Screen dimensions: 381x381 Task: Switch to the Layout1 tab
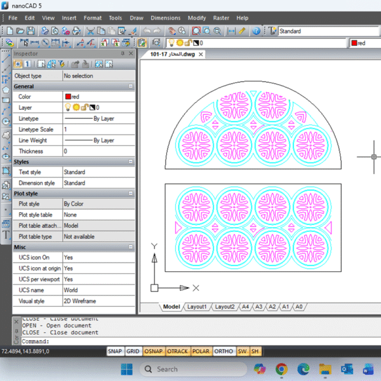pyautogui.click(x=197, y=307)
